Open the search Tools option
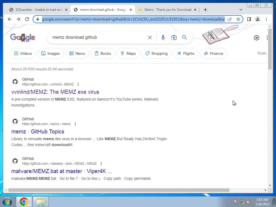 (x=261, y=53)
